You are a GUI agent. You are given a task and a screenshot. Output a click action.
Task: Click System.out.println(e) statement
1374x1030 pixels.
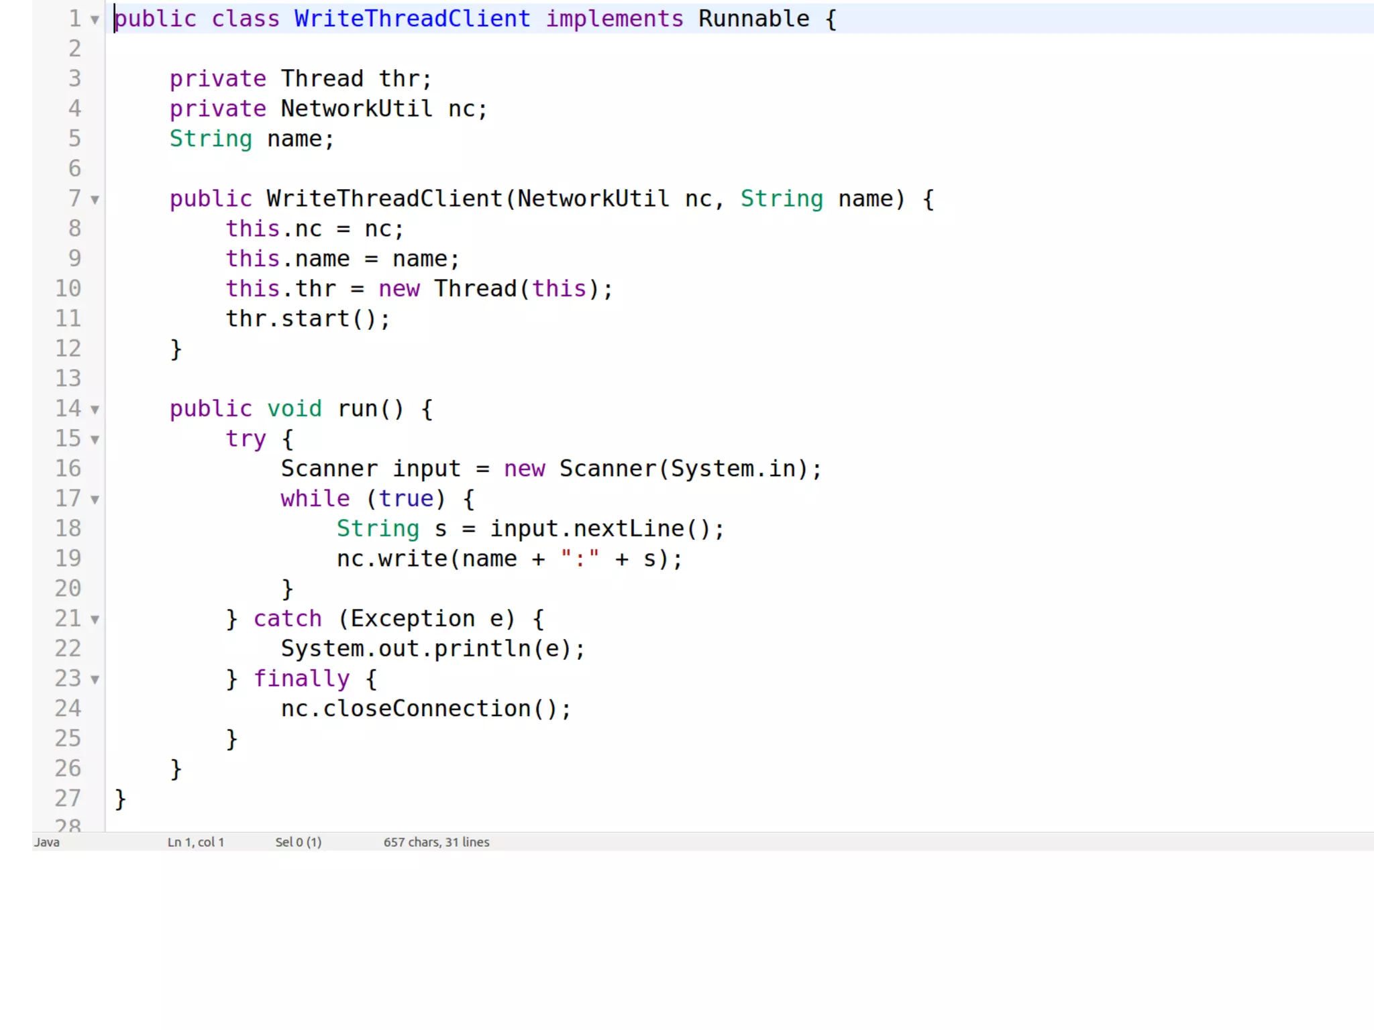pos(432,648)
